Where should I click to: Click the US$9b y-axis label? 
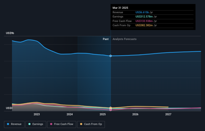click(10, 33)
